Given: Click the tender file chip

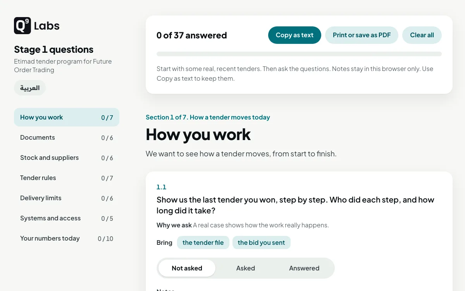Looking at the screenshot, I should pos(203,242).
